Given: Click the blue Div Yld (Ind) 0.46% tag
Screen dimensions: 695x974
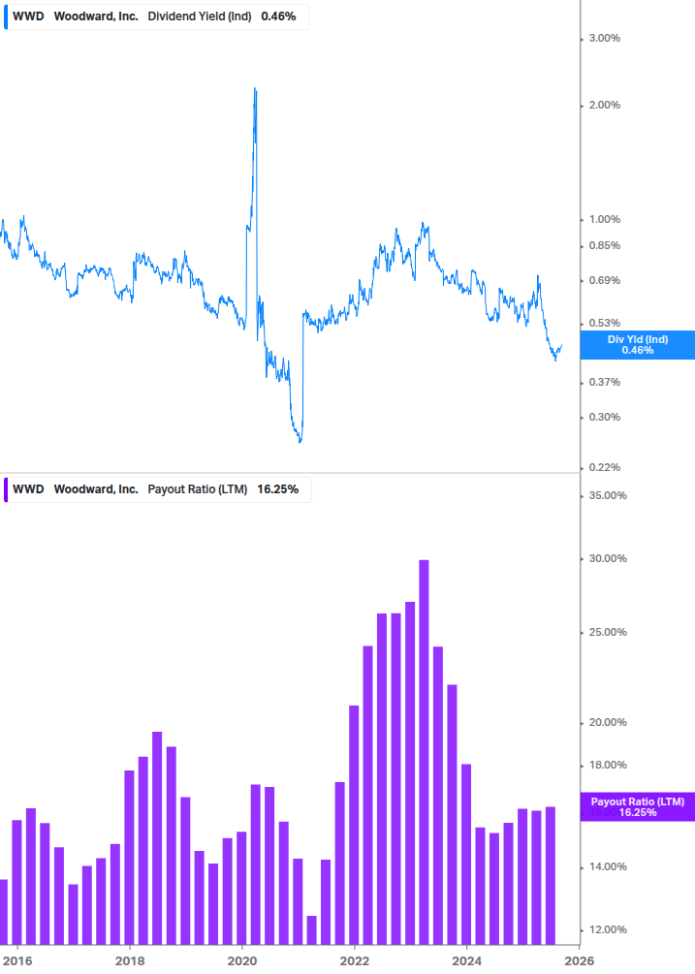Looking at the screenshot, I should click(x=637, y=345).
